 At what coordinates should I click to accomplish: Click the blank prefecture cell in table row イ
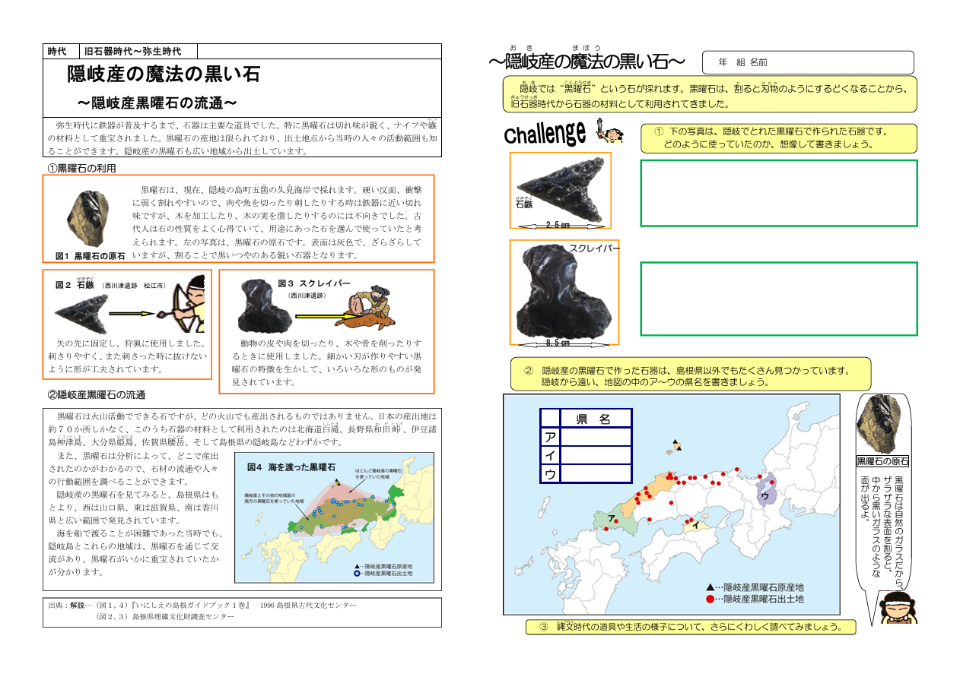point(596,455)
